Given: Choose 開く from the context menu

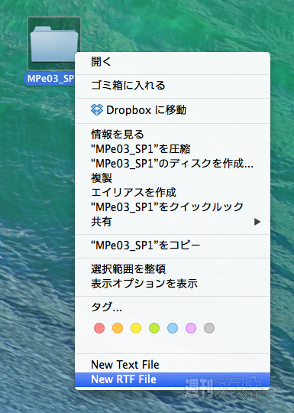Looking at the screenshot, I should (173, 62).
